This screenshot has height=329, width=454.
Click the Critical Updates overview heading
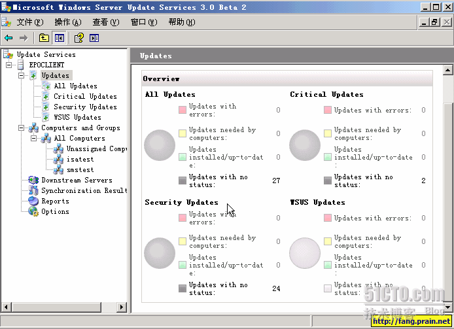[326, 94]
